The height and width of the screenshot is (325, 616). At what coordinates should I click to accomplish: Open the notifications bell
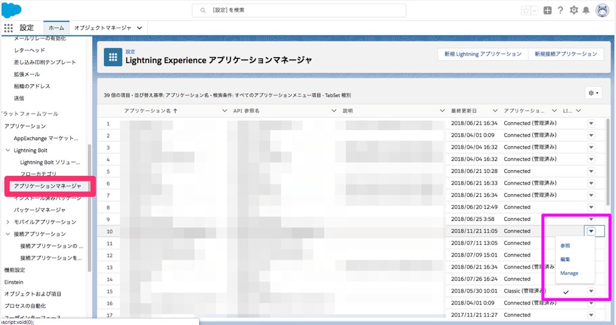point(586,10)
